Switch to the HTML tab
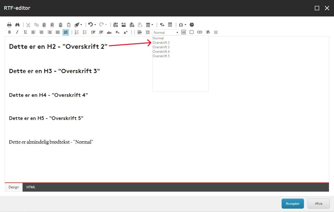 31,187
